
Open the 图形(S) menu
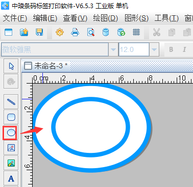(x=136, y=18)
